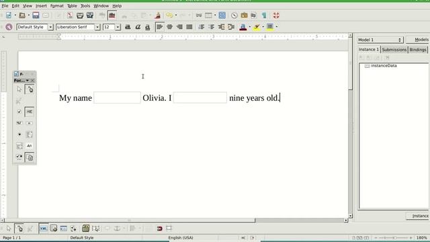Click the Help lifebuoy icon
430x242 pixels.
276,15
